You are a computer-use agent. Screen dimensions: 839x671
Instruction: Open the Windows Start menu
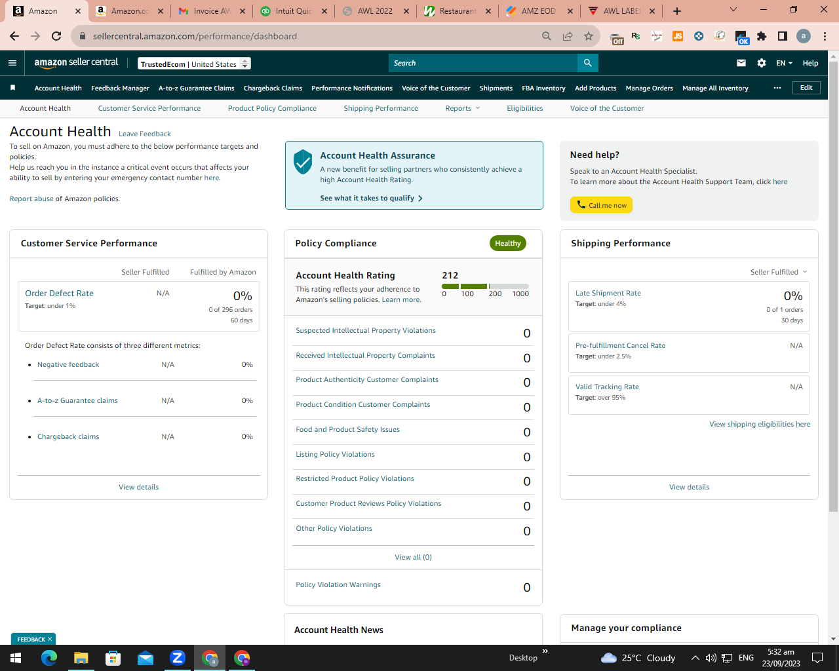16,658
